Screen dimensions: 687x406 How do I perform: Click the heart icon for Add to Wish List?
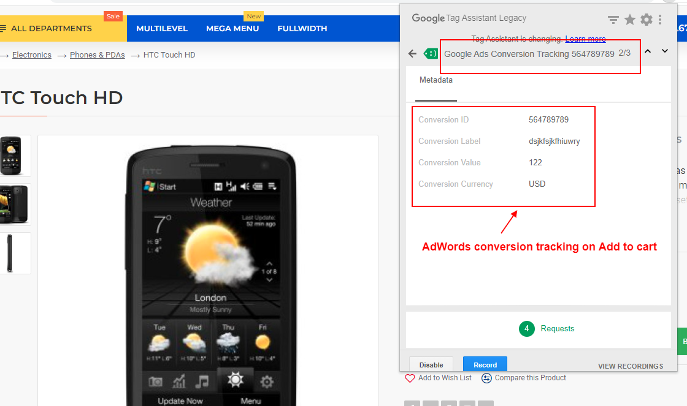tap(410, 378)
